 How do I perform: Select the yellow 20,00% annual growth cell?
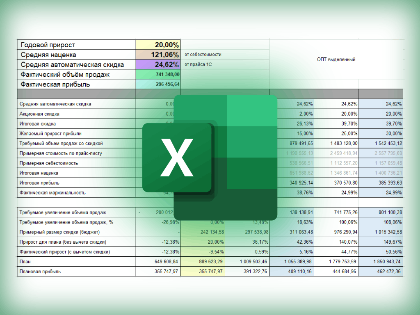point(158,45)
